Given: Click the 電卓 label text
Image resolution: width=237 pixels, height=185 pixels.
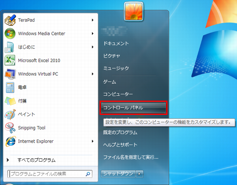Looking at the screenshot, I should coord(22,87).
